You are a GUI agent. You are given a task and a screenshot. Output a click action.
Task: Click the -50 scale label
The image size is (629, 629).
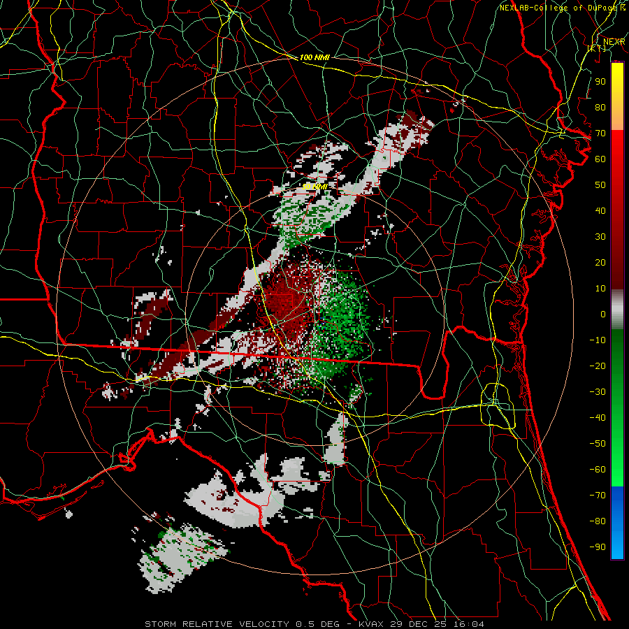(x=598, y=444)
